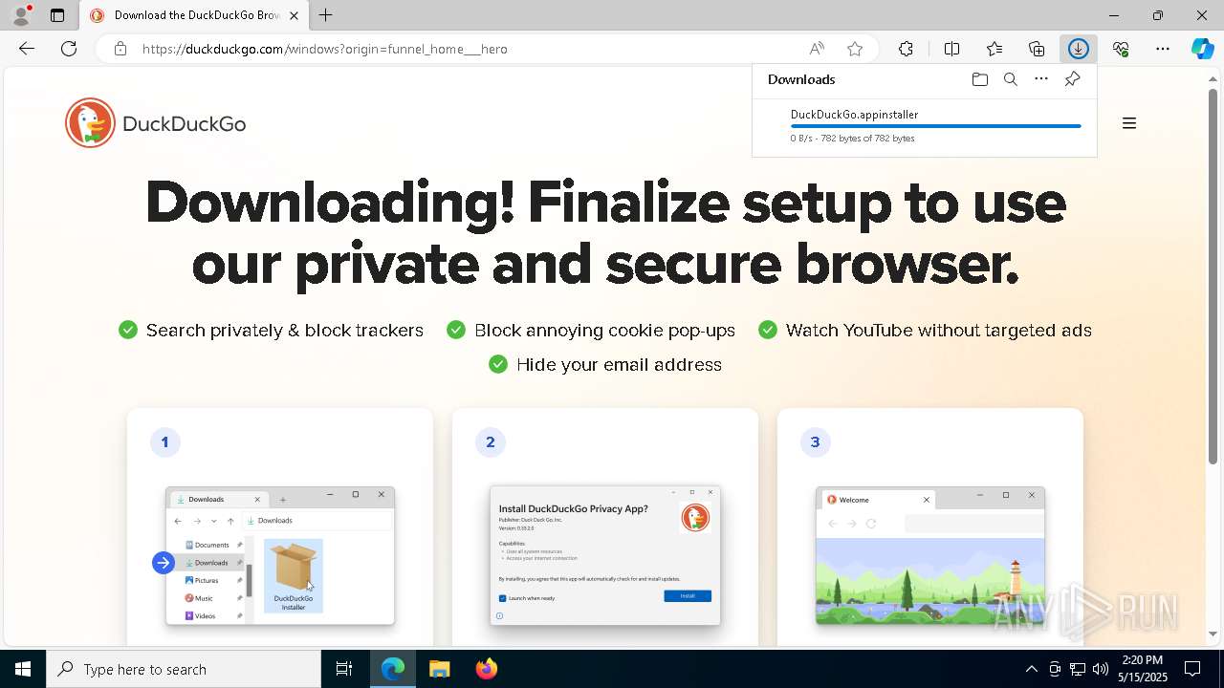
Task: Click the profile avatar icon
Action: (21, 15)
